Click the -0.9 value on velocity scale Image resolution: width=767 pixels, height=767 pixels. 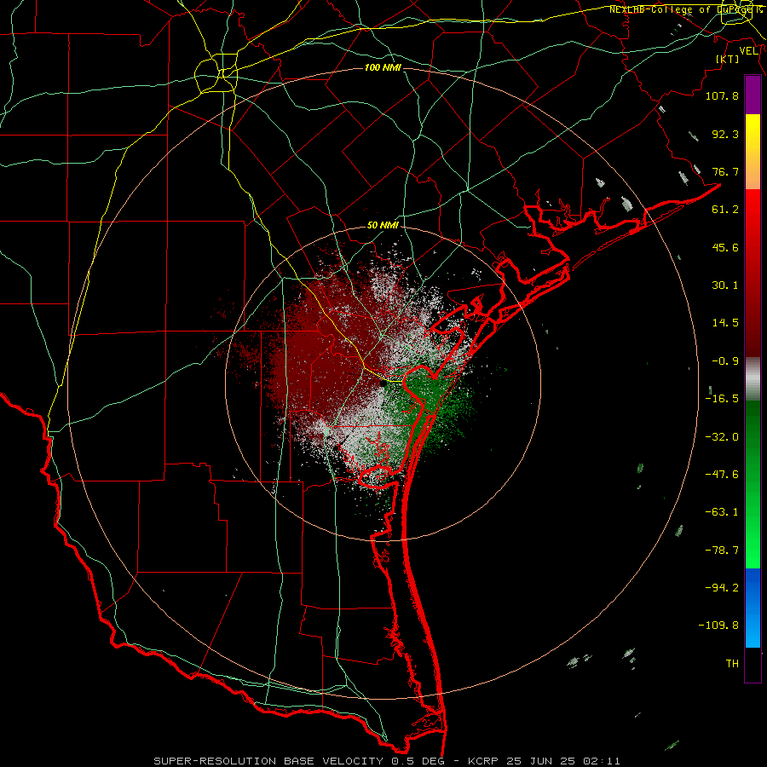coord(725,361)
